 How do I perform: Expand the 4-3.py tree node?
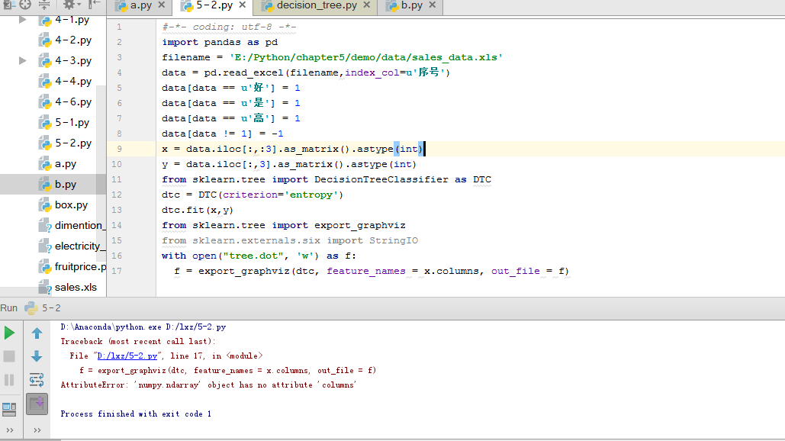[x=23, y=60]
